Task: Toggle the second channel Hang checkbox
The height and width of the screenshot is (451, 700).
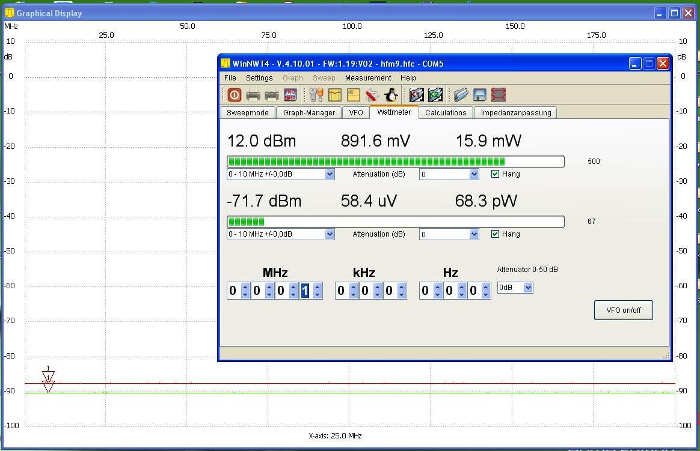Action: click(495, 234)
